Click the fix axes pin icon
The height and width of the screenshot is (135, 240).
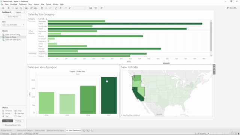click(x=70, y=8)
